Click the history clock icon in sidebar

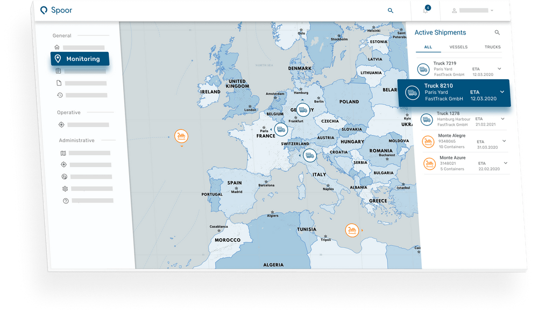60,95
